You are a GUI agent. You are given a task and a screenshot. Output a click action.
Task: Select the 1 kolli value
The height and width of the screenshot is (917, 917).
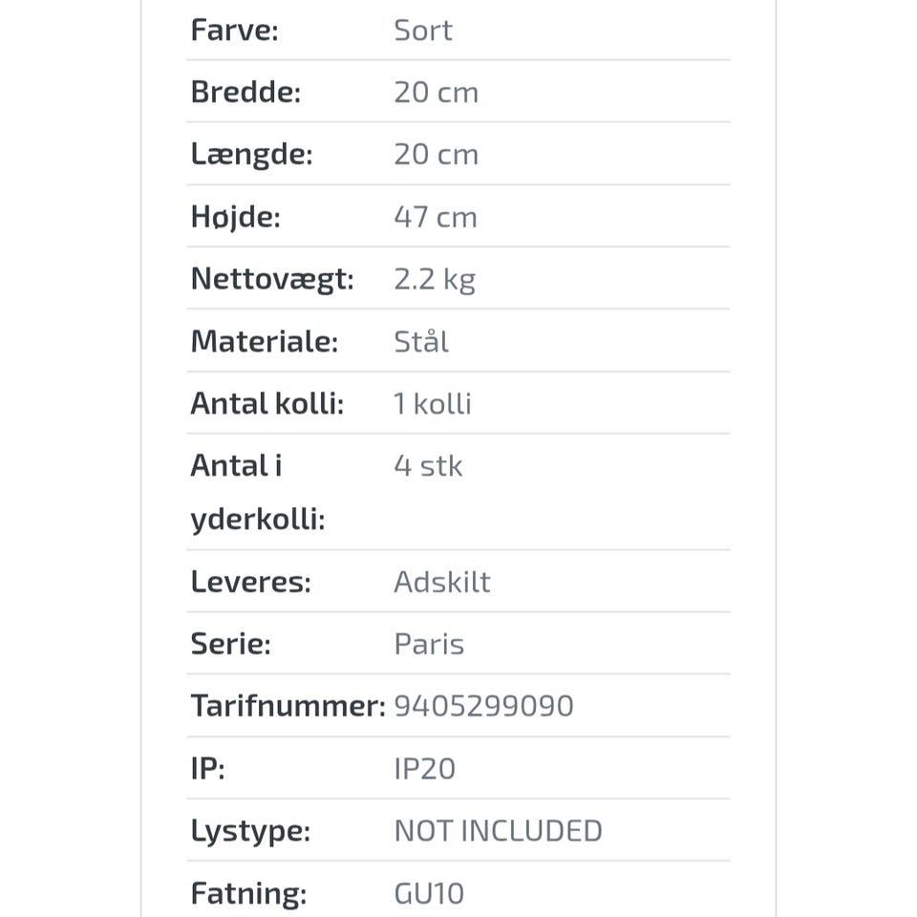(432, 403)
